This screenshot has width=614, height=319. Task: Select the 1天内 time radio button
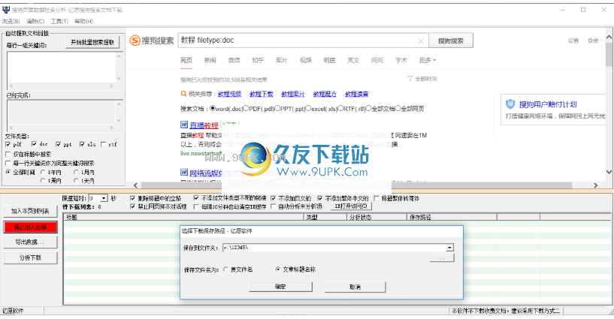(x=77, y=181)
